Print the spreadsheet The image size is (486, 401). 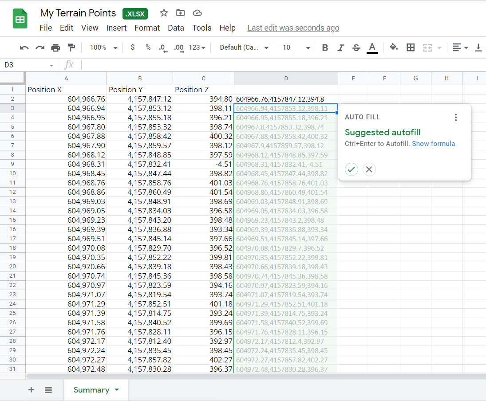(55, 48)
